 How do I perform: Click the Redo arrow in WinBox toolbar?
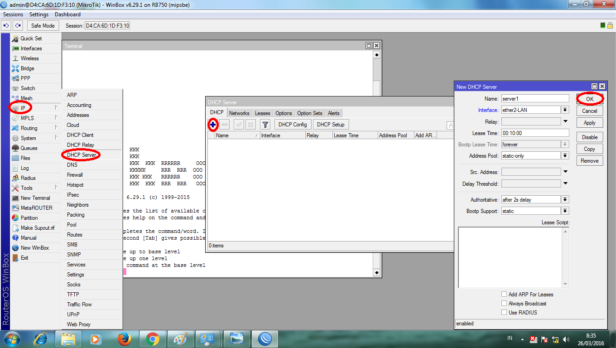pyautogui.click(x=18, y=26)
